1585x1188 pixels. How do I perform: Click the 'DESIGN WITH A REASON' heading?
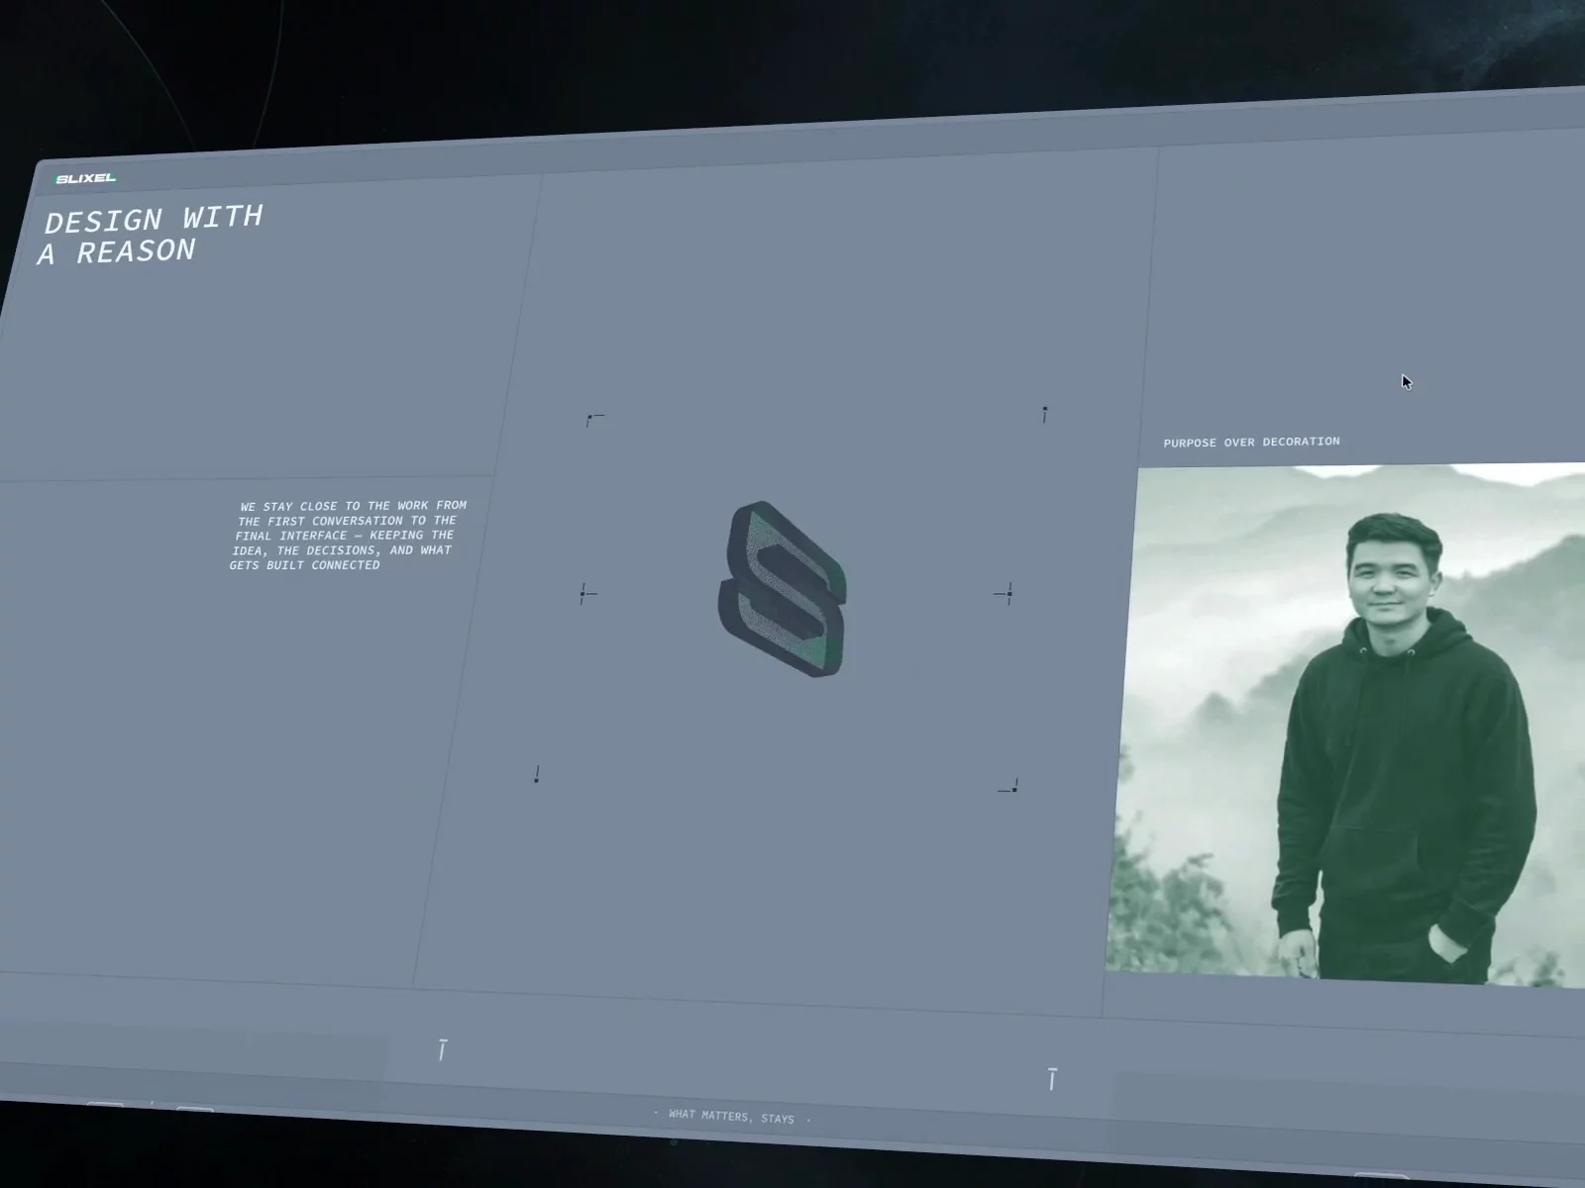(151, 235)
